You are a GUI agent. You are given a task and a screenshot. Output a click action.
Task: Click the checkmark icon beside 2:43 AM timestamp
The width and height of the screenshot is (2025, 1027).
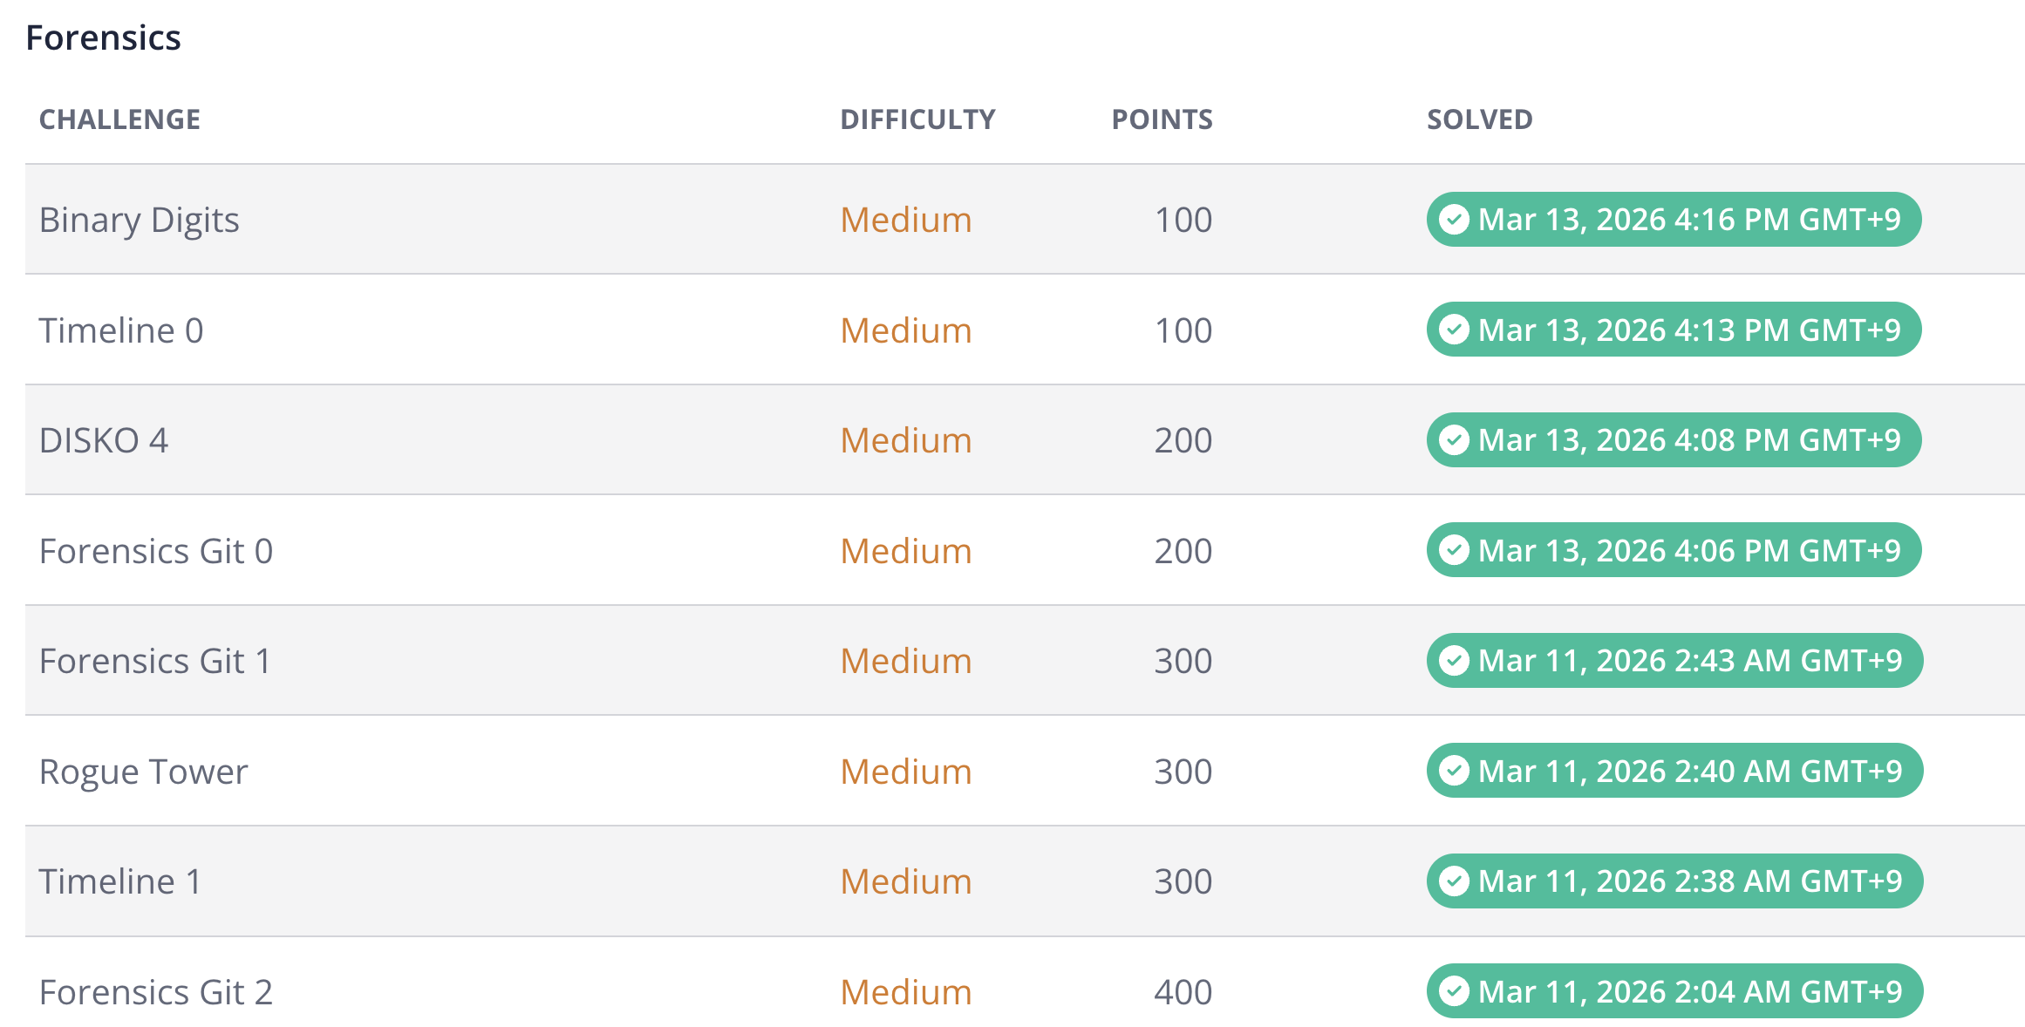coord(1454,661)
